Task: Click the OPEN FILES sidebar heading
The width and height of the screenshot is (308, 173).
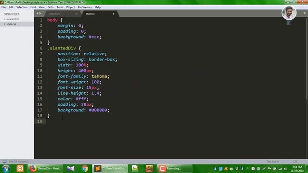Action: (12, 14)
